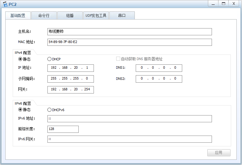Click the 子网掩码 field
The width and height of the screenshot is (242, 165).
click(71, 79)
